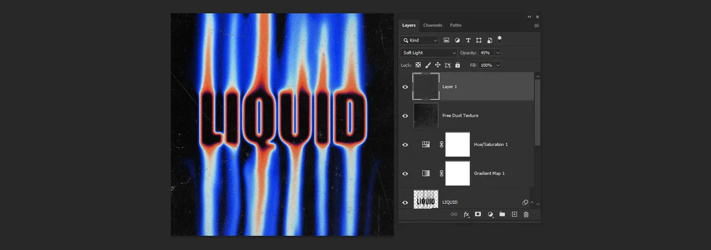The image size is (711, 250).
Task: Filter layers by smart objects icon
Action: 489,40
